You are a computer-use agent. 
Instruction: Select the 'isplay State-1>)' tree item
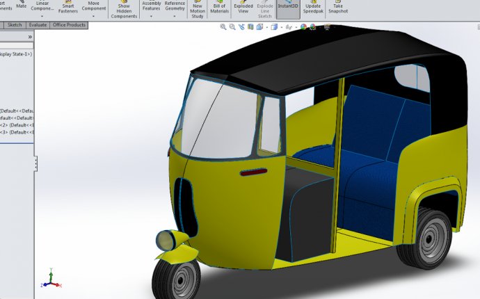pos(17,54)
